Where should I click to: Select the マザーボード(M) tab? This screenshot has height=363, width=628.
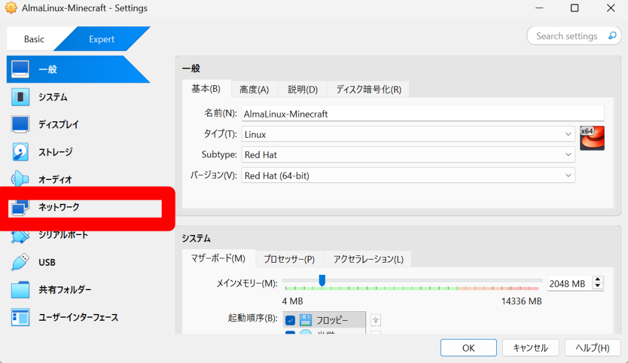click(218, 259)
